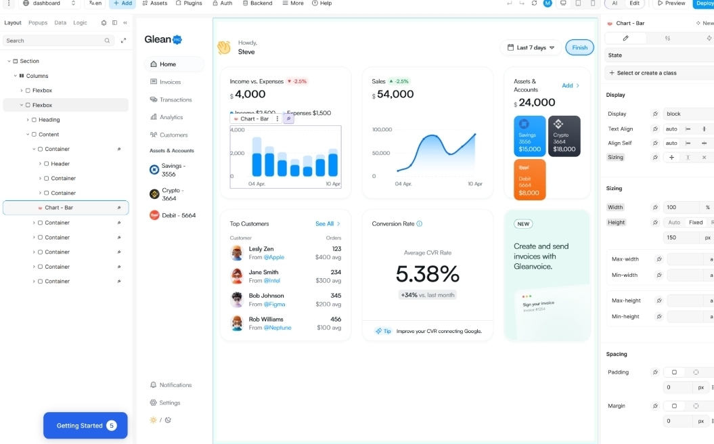Set Height mode to Auto

click(674, 222)
